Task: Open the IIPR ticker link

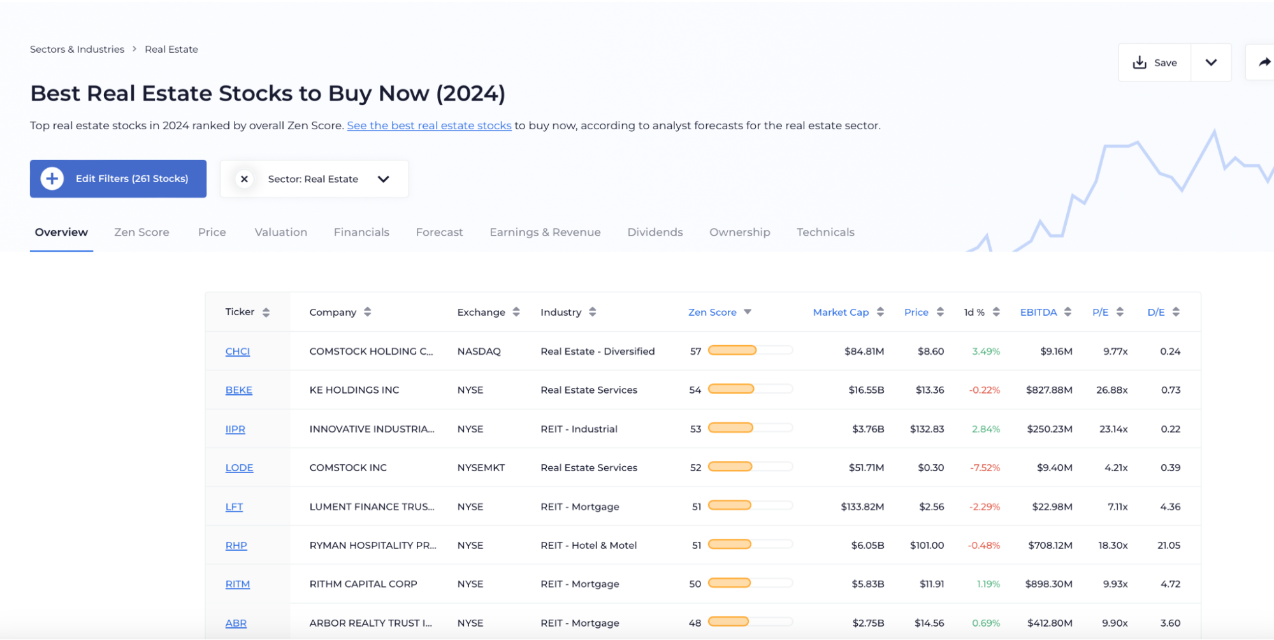Action: coord(235,429)
